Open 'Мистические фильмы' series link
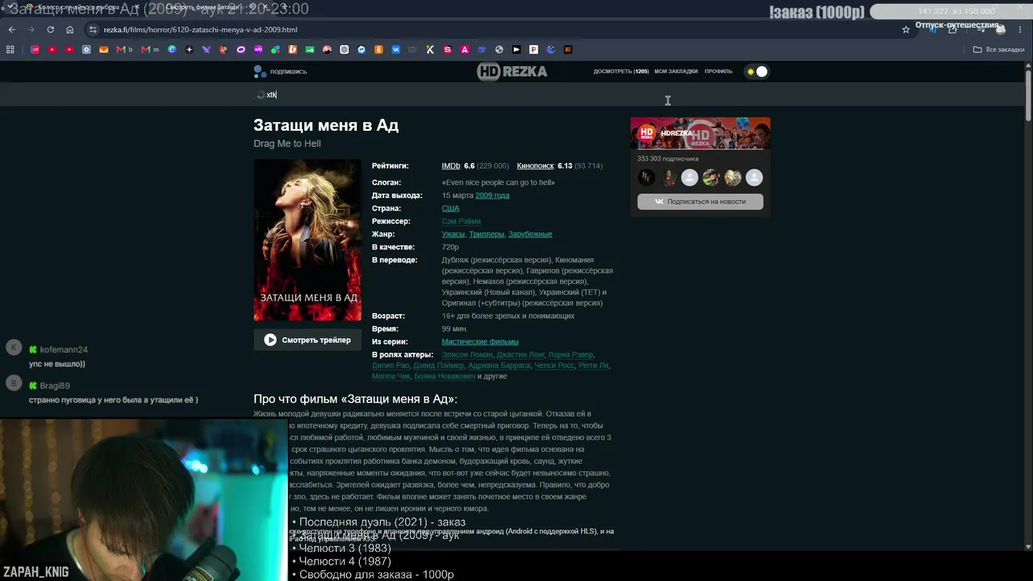Screen dimensions: 1033x581 [480, 342]
